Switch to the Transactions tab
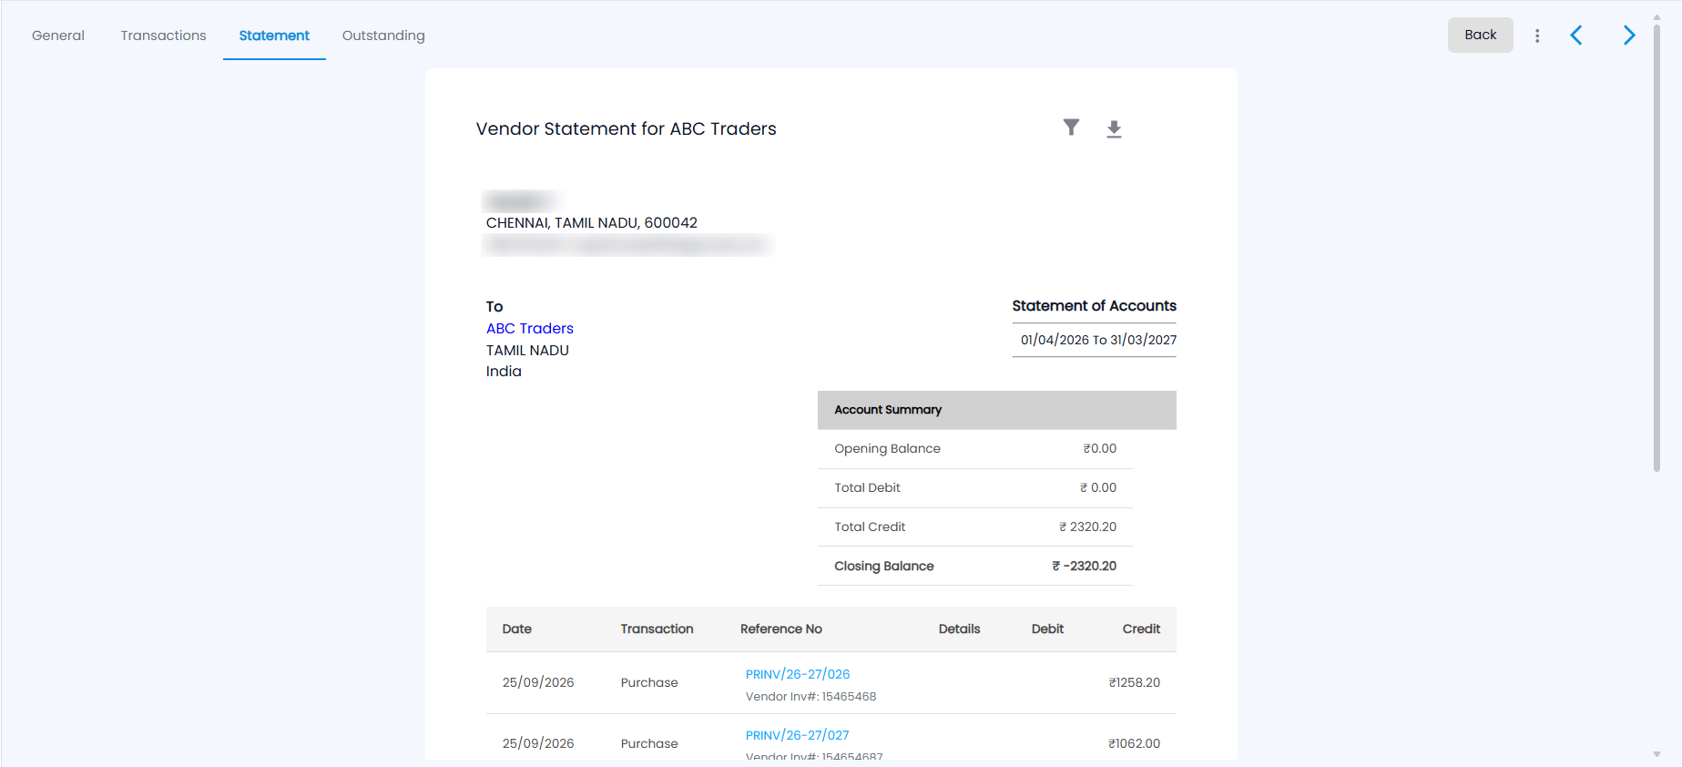 tap(164, 36)
